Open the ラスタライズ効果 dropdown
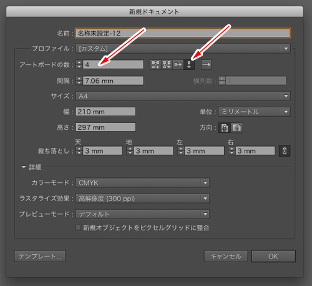 [x=142, y=199]
